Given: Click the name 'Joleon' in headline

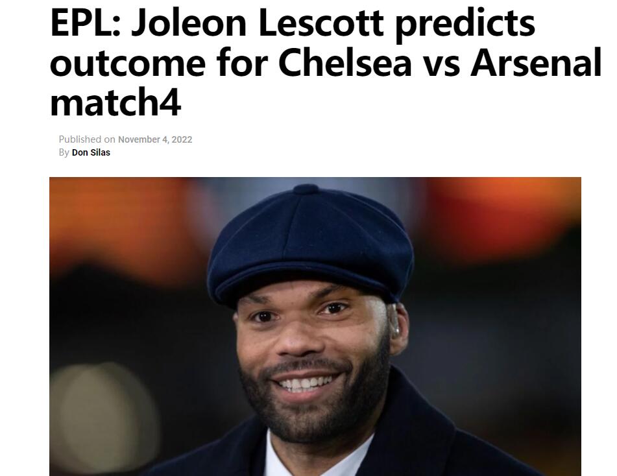Looking at the screenshot, I should pyautogui.click(x=189, y=23).
